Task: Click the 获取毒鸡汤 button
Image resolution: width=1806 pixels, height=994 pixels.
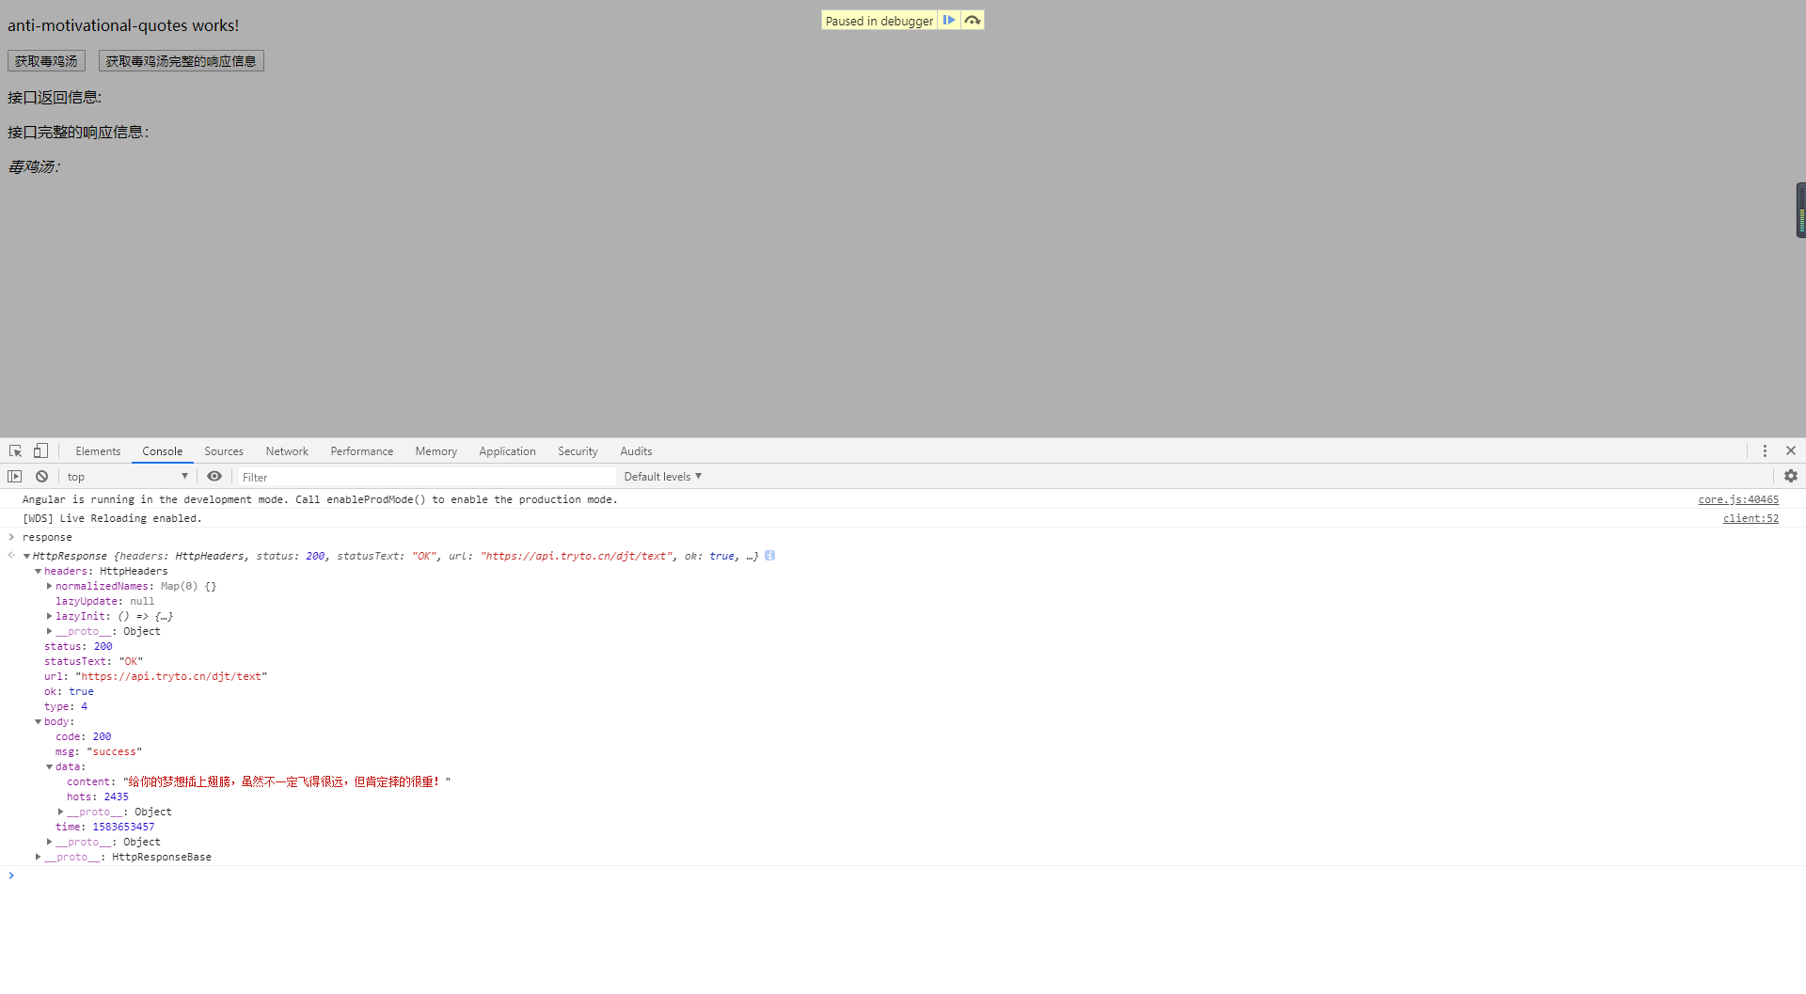Action: click(46, 61)
